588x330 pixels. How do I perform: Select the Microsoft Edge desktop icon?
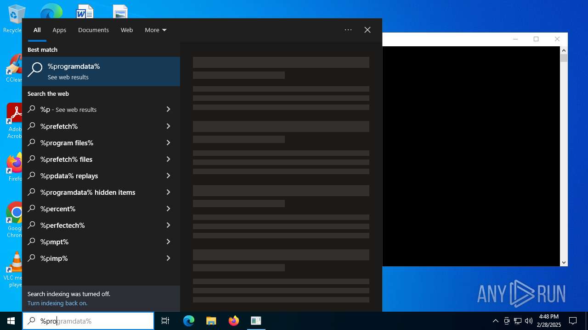pyautogui.click(x=51, y=11)
